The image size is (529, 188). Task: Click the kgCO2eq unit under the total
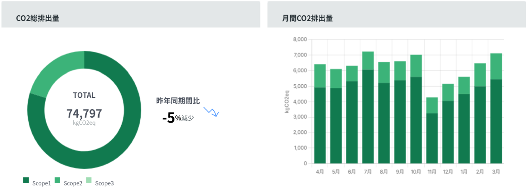(x=84, y=123)
